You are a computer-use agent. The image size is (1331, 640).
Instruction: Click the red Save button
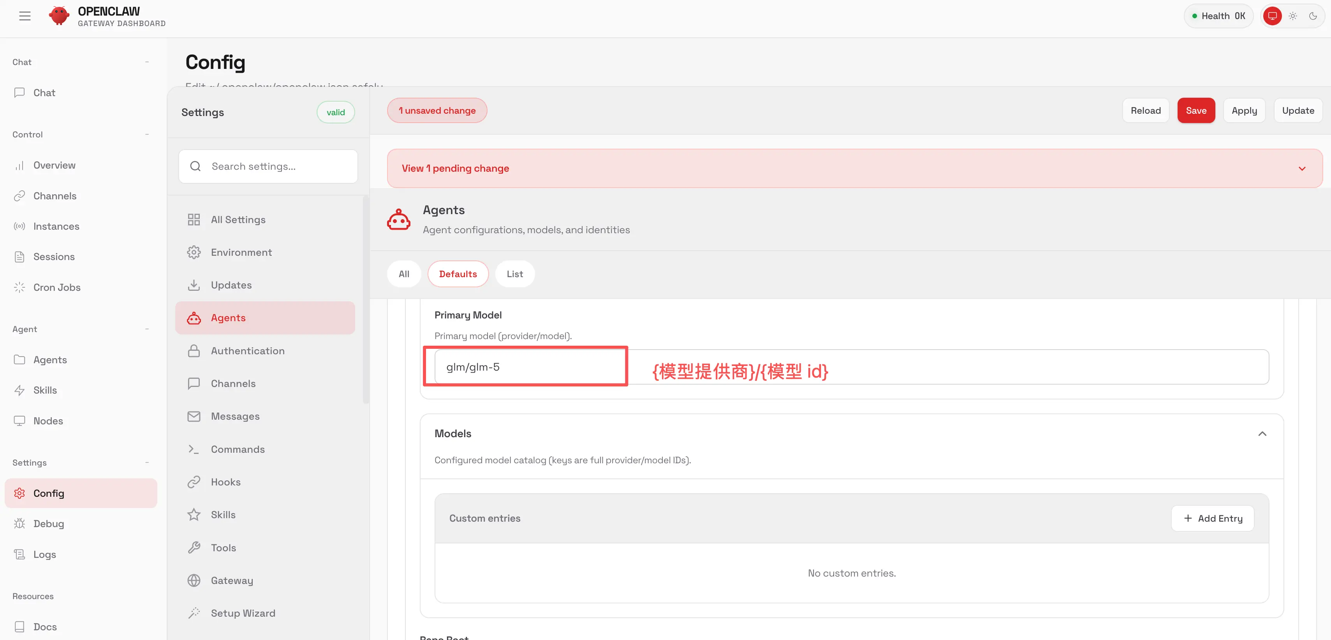point(1195,111)
